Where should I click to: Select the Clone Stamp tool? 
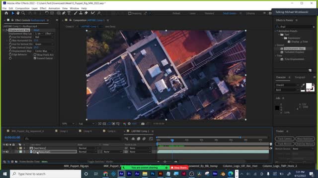[80, 13]
